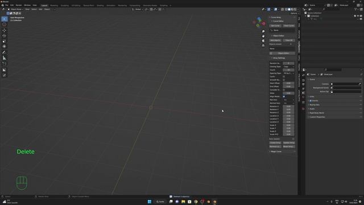Toggle the Consider Size checkbox

(x=284, y=90)
